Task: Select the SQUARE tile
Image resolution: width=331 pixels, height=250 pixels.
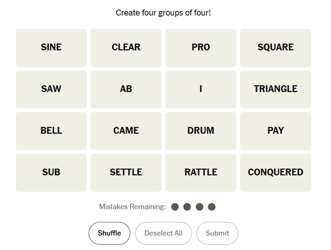Action: click(275, 48)
